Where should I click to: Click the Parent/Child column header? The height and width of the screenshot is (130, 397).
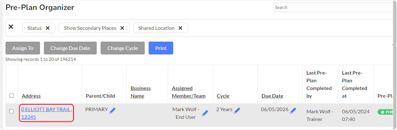click(100, 96)
